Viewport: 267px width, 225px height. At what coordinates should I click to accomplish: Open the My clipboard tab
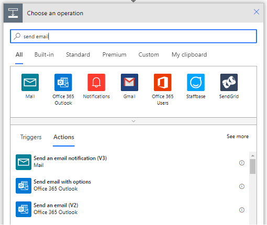click(189, 54)
